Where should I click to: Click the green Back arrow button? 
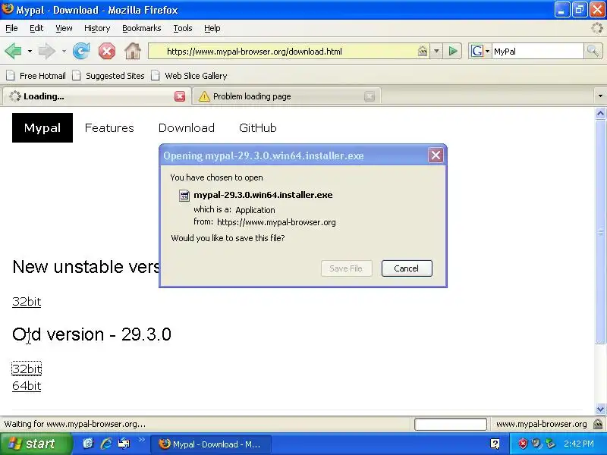(14, 51)
